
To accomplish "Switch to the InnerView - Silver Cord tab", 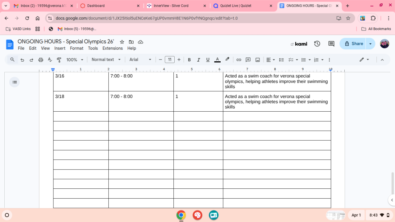I will 177,6.
